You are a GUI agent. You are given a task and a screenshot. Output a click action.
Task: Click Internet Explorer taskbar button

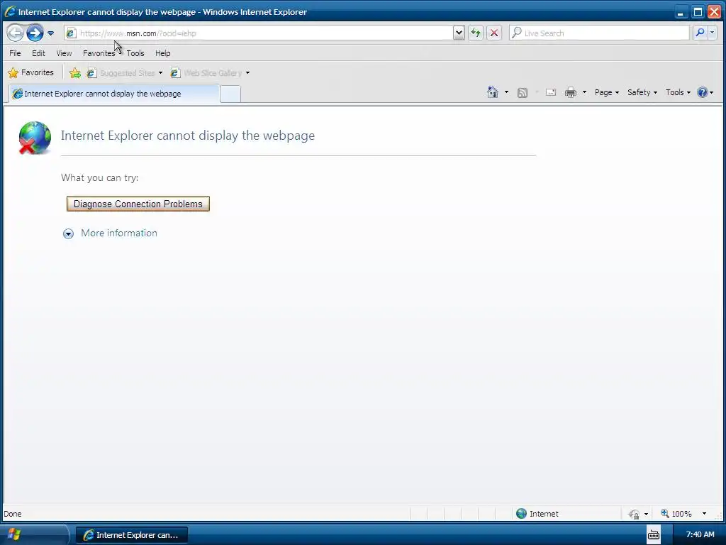coord(132,535)
